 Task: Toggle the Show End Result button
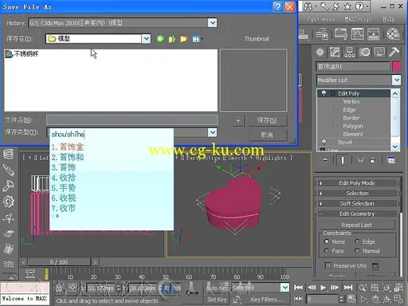343,160
